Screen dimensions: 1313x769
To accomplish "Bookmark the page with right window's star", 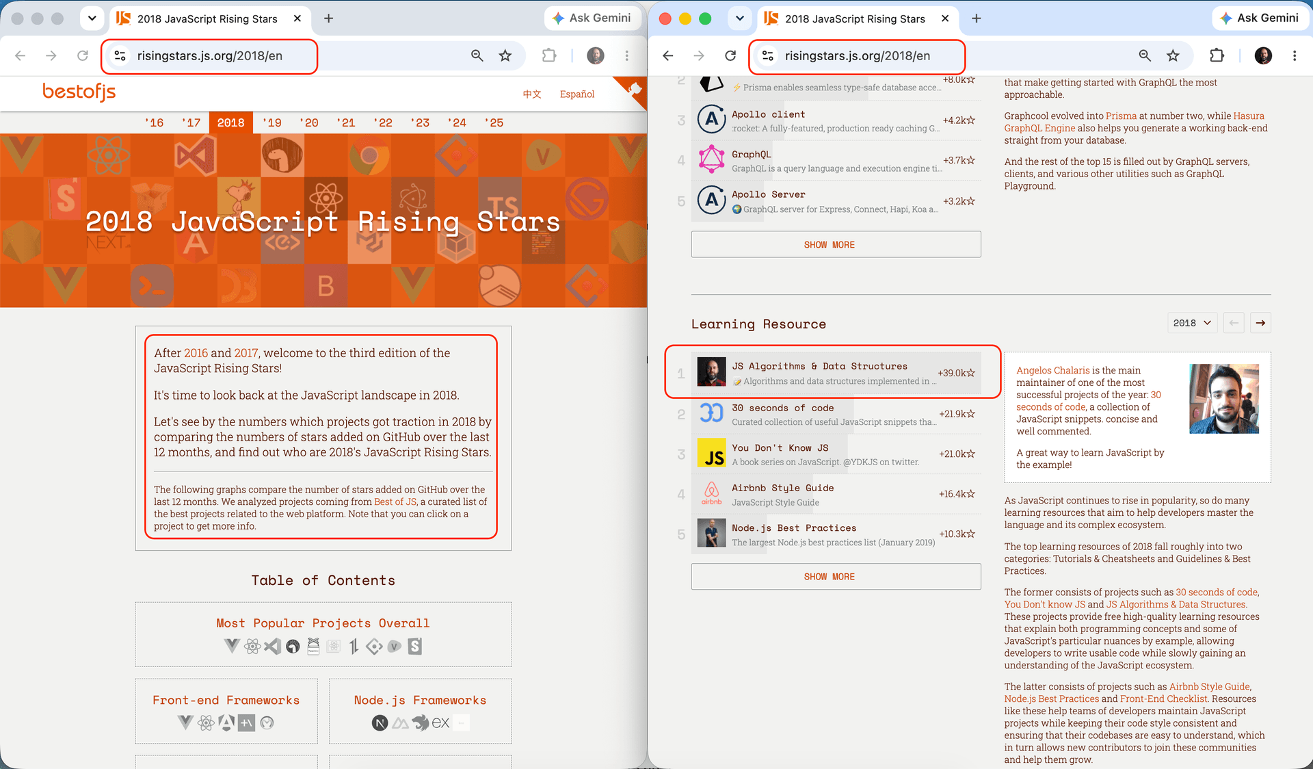I will coord(1173,56).
